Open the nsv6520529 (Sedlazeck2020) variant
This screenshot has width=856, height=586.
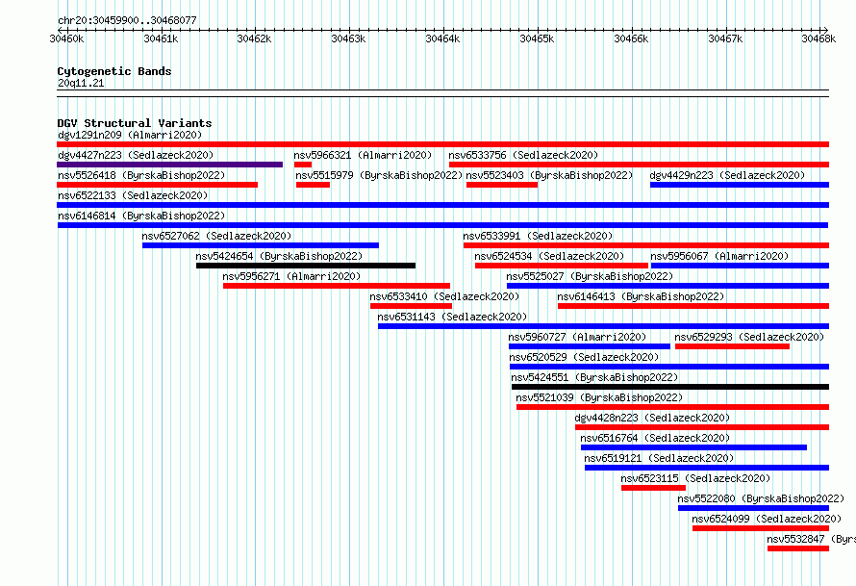pyautogui.click(x=584, y=357)
